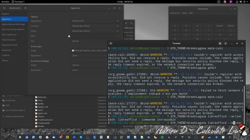Click the 5 key in calculator
The height and width of the screenshot is (140, 250).
186,30
